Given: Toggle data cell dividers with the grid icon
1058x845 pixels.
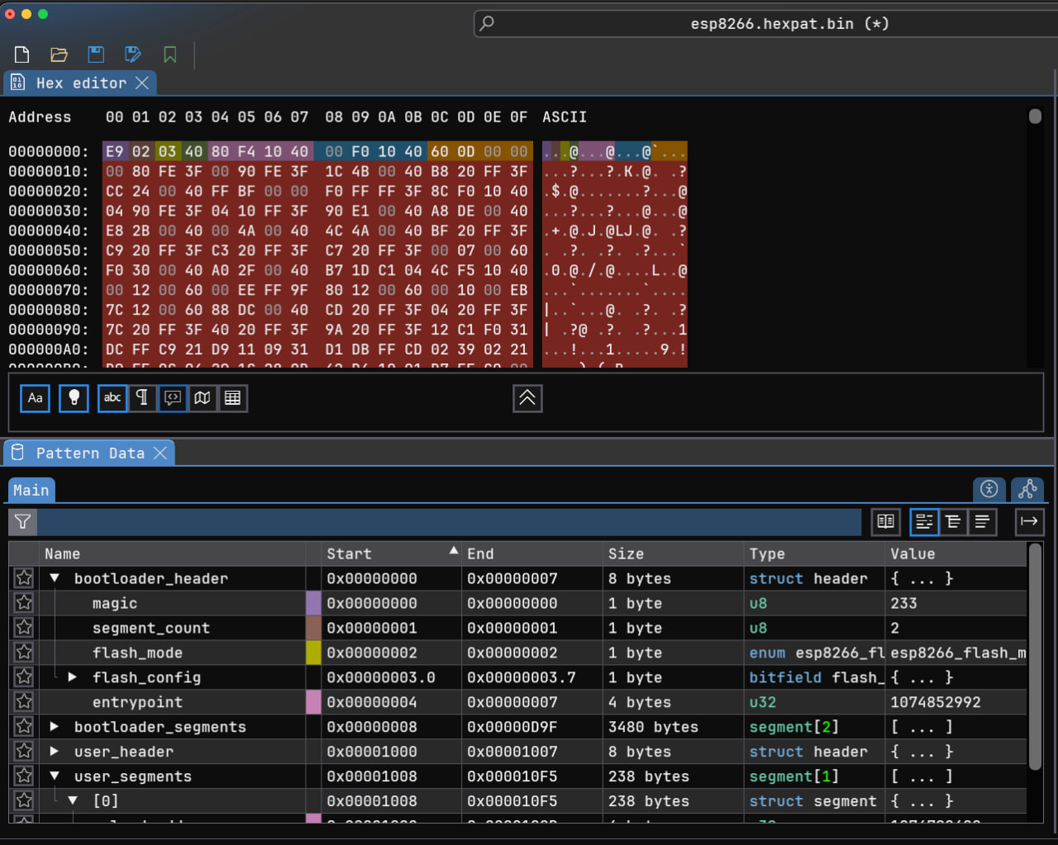Looking at the screenshot, I should point(232,398).
